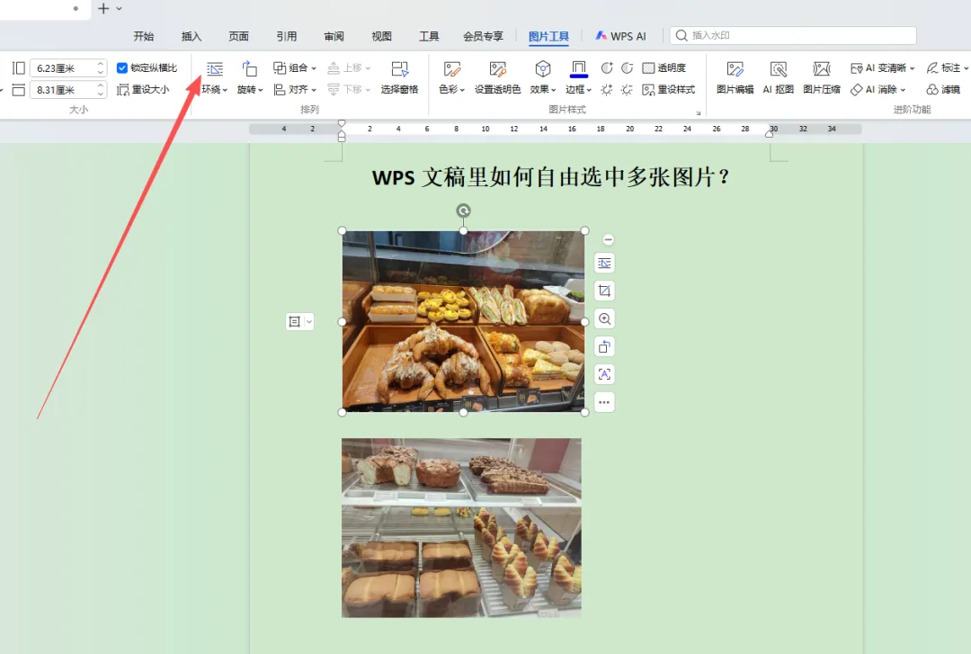Click the selected upper bakery image

tap(463, 321)
